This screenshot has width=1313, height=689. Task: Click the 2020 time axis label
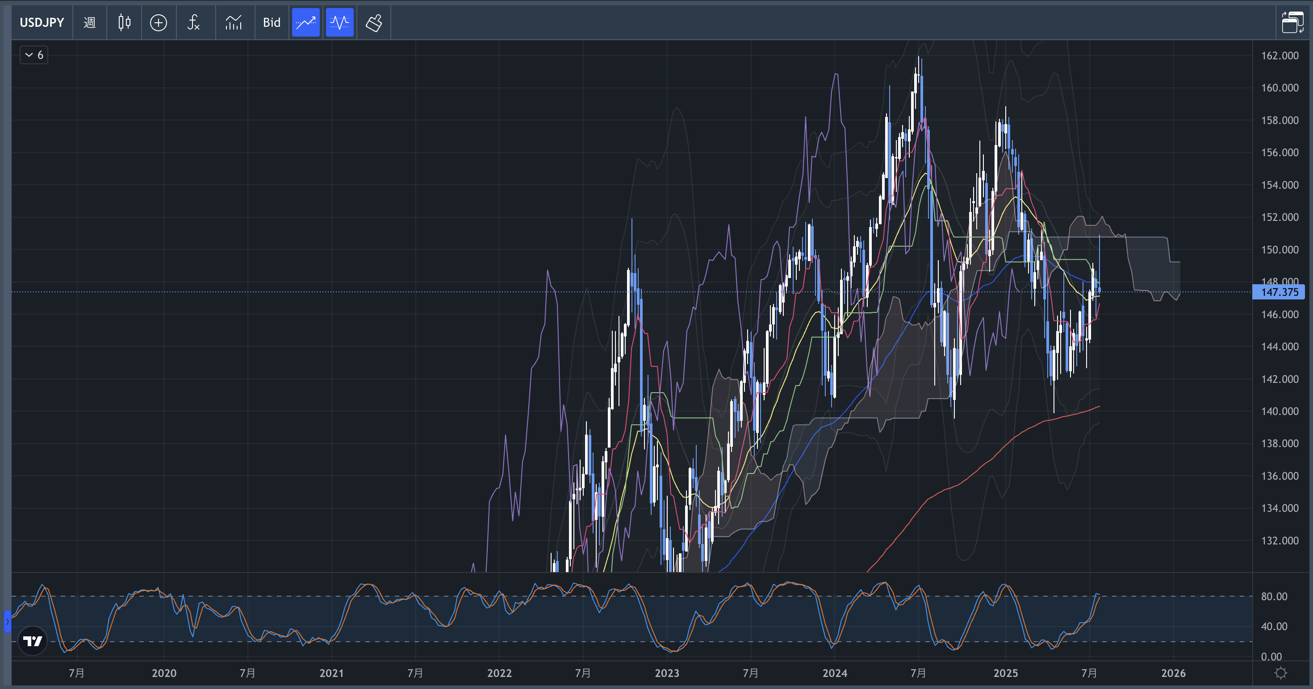(164, 673)
